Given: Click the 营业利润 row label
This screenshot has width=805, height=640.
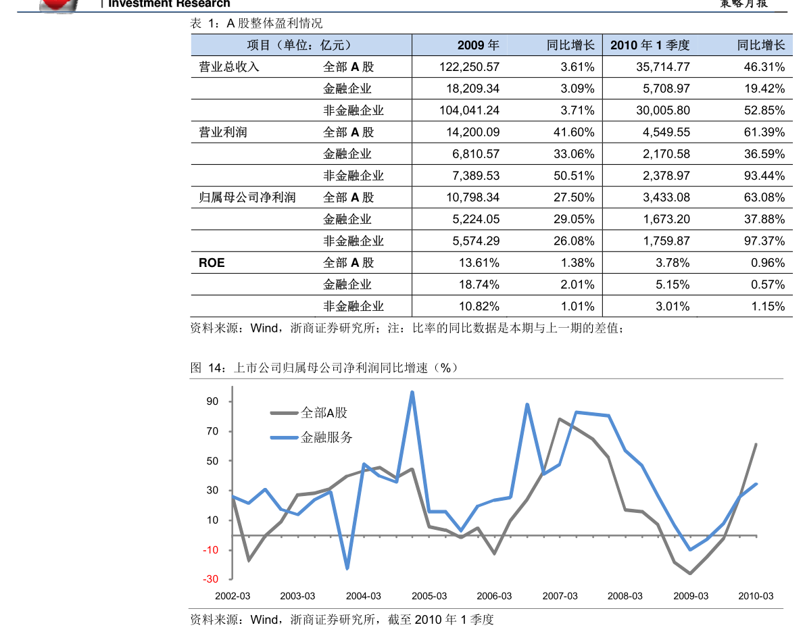Looking at the screenshot, I should [223, 132].
